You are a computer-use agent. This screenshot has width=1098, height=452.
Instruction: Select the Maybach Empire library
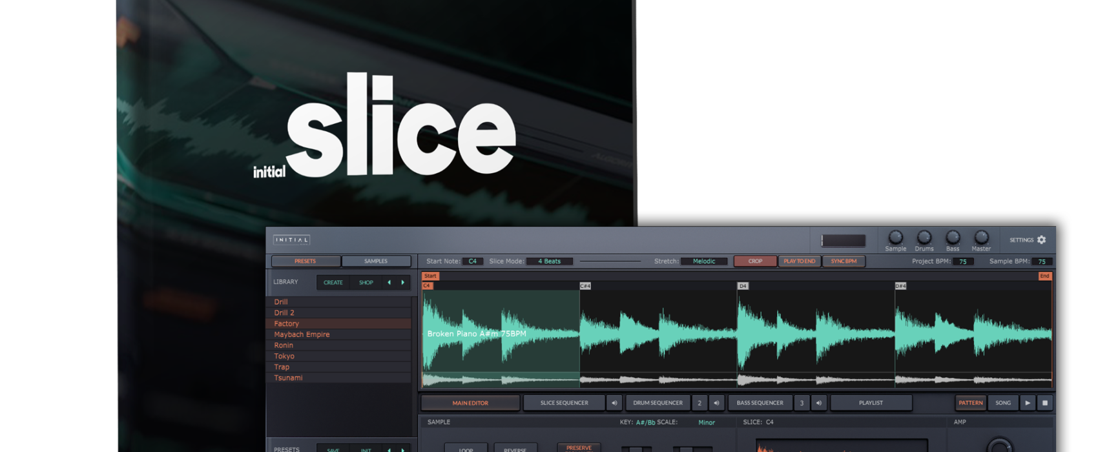point(339,334)
